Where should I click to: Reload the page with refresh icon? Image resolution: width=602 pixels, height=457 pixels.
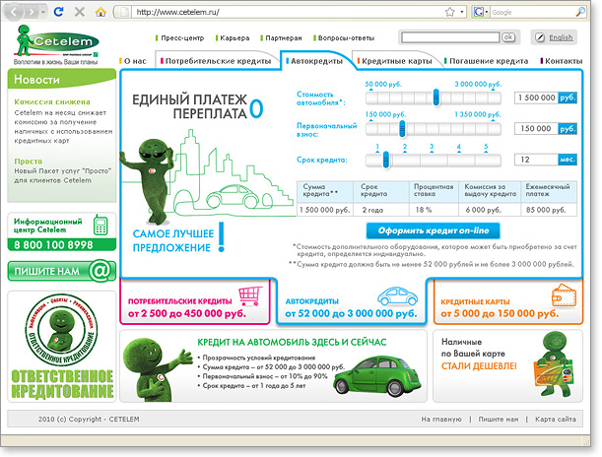click(59, 12)
